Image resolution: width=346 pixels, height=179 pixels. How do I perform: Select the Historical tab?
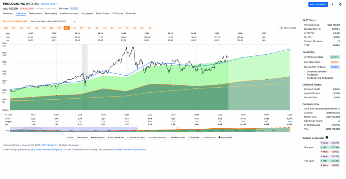tap(21, 14)
